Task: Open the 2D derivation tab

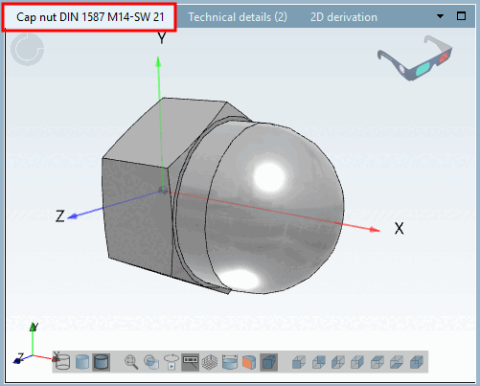Action: 344,17
